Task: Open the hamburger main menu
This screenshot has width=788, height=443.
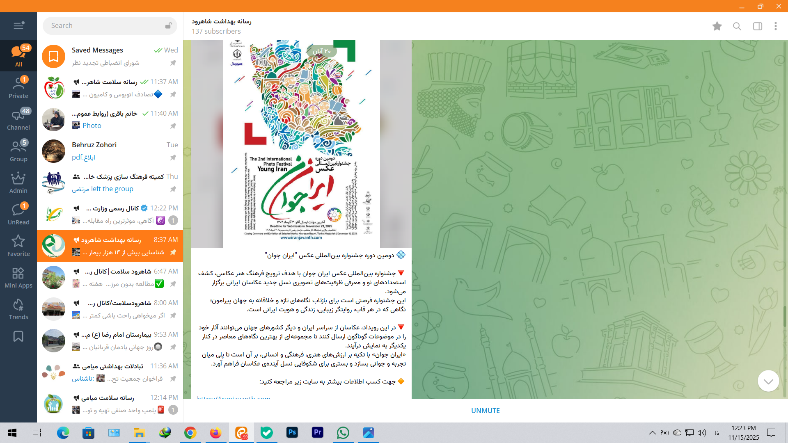Action: point(18,25)
